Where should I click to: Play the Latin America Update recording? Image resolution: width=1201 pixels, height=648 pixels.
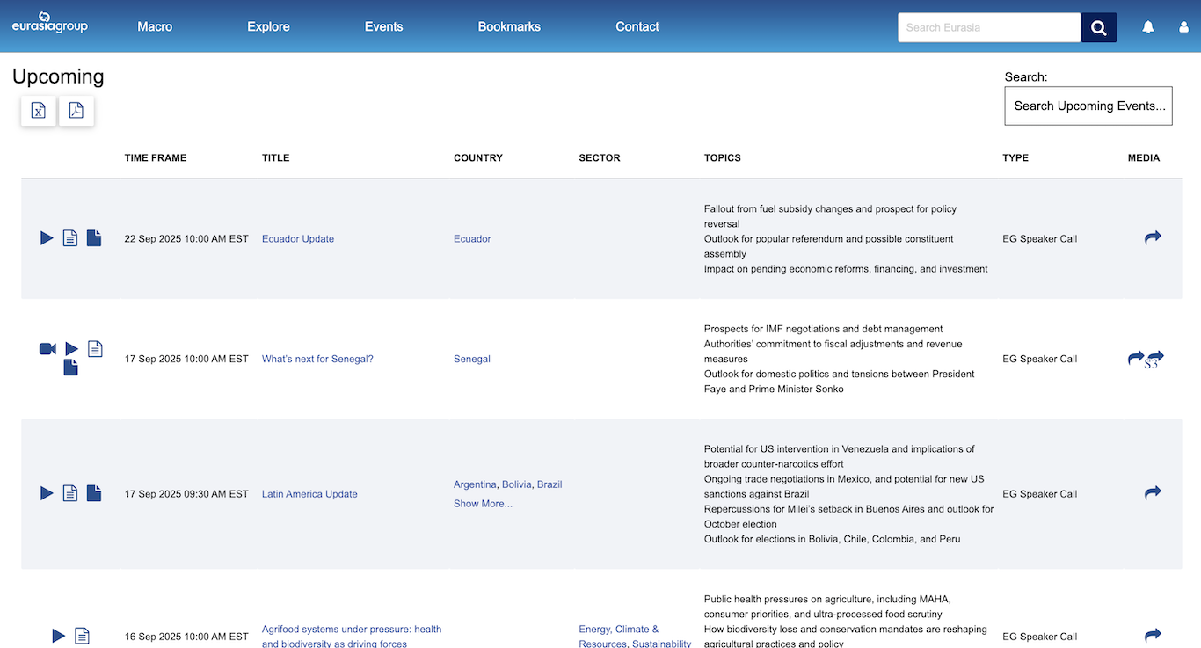click(47, 493)
